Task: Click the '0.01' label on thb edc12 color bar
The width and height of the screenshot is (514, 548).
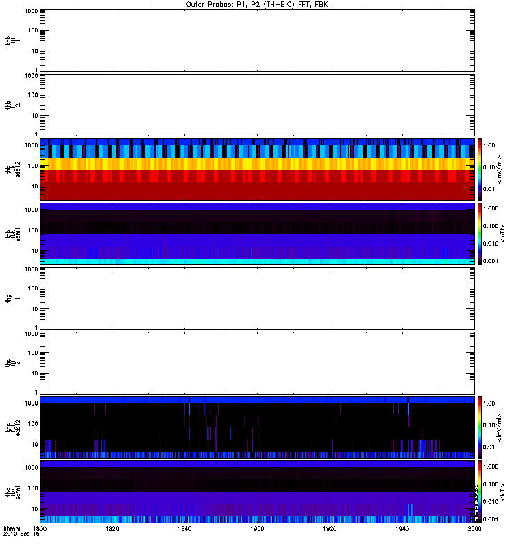Action: click(489, 189)
